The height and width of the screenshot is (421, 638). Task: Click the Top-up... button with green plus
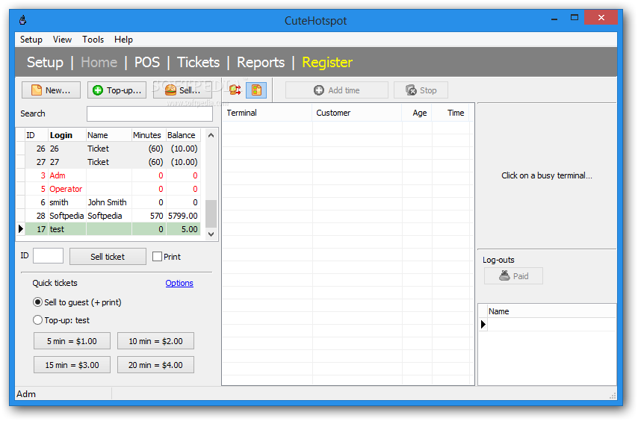tap(117, 90)
